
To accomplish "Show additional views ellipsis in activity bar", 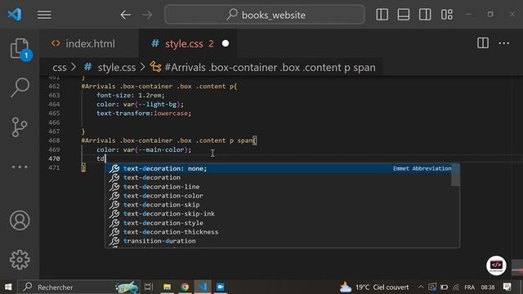I will tap(20, 167).
